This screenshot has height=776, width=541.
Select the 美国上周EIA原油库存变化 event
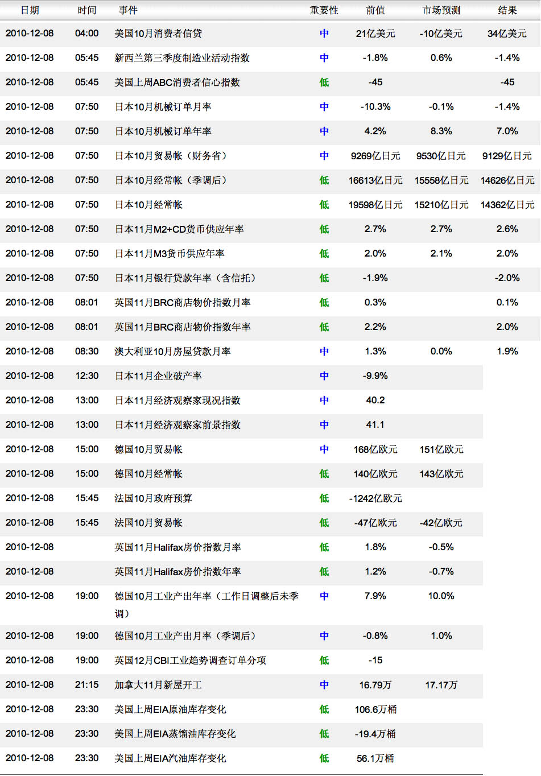(170, 709)
